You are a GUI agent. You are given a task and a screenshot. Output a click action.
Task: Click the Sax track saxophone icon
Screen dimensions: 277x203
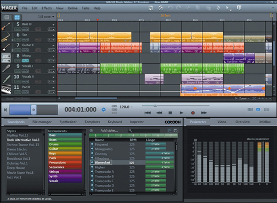[6, 37]
